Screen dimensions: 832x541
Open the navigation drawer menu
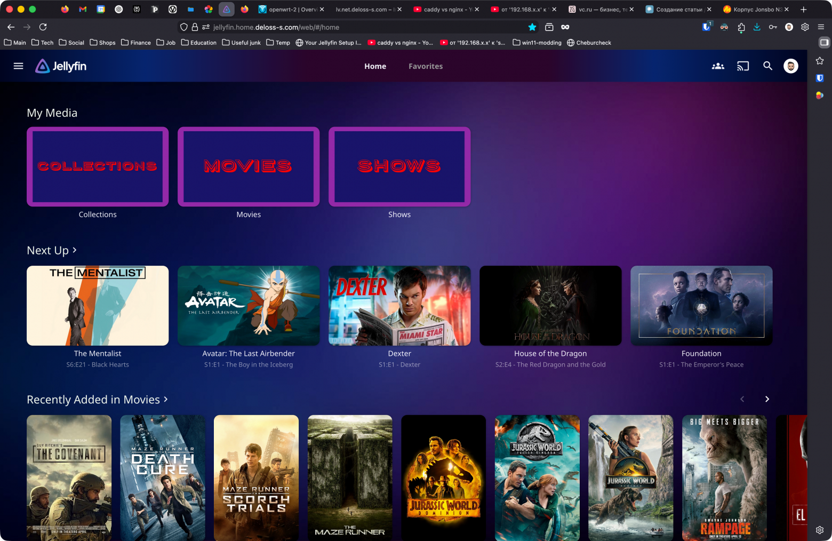tap(18, 66)
